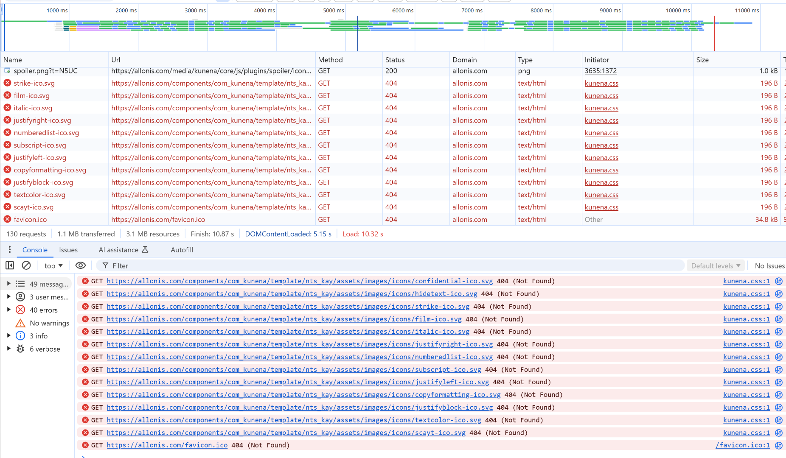Image resolution: width=786 pixels, height=458 pixels.
Task: Click the bug icon beside 6 verbose
Action: click(20, 349)
